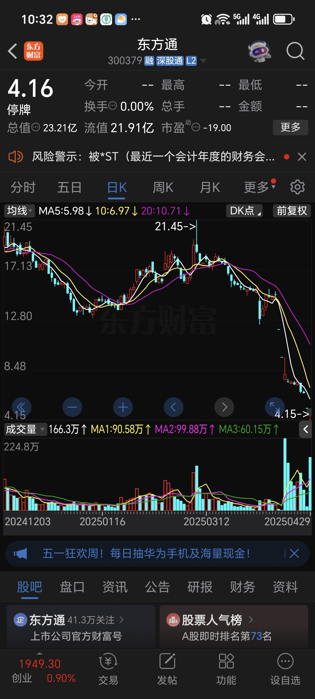
Task: Tap the 融 margin trading badge
Action: (149, 61)
